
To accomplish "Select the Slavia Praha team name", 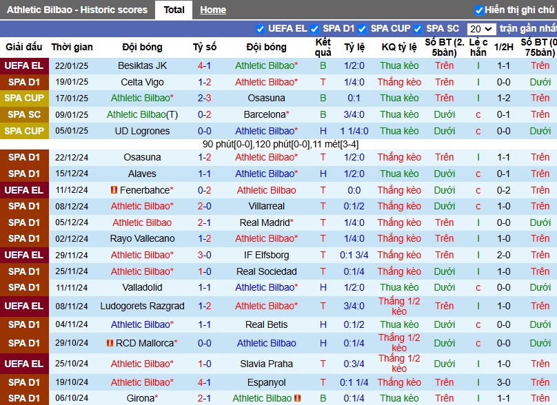I will [266, 364].
